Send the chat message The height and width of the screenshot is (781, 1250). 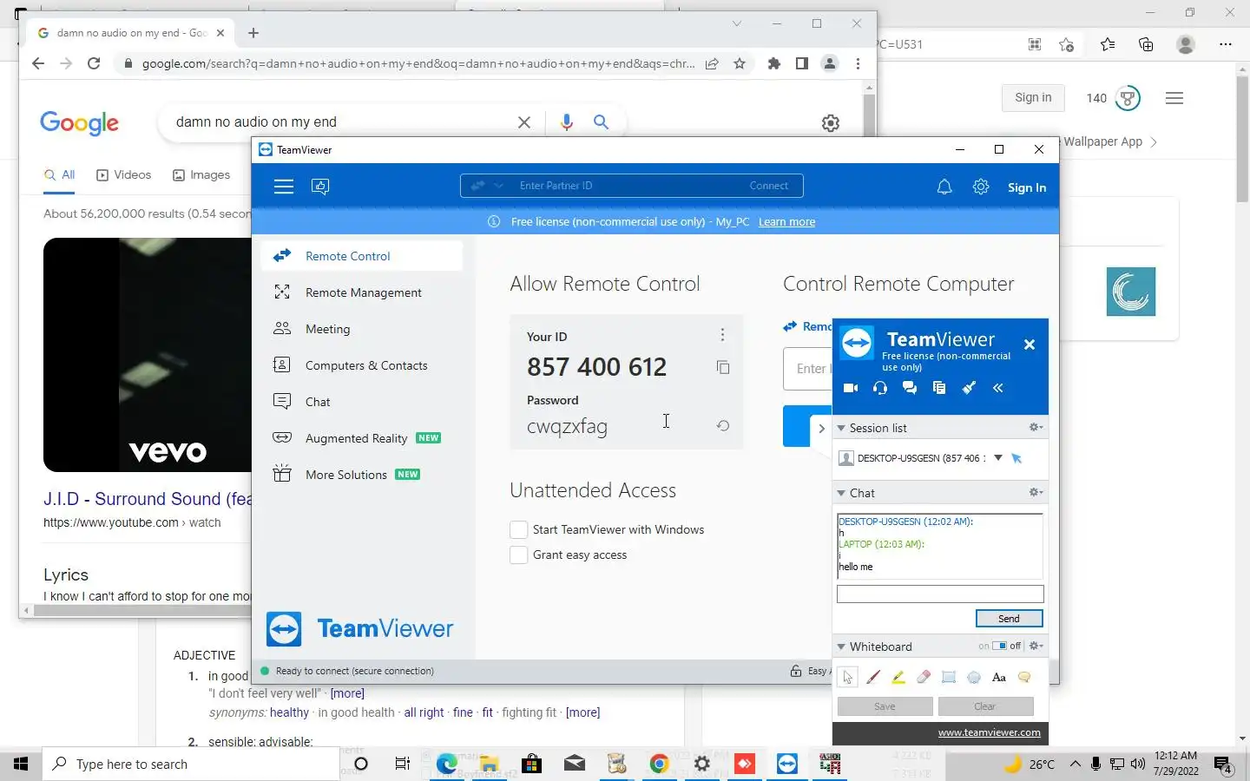(1009, 619)
